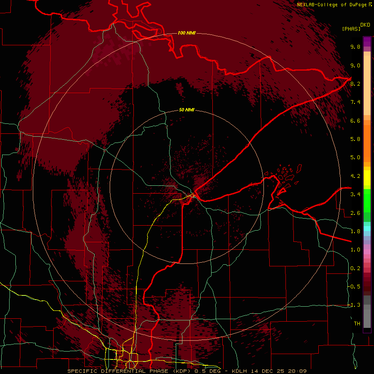Click the 2.6 scale label
This screenshot has height=374, width=374.
pos(355,213)
